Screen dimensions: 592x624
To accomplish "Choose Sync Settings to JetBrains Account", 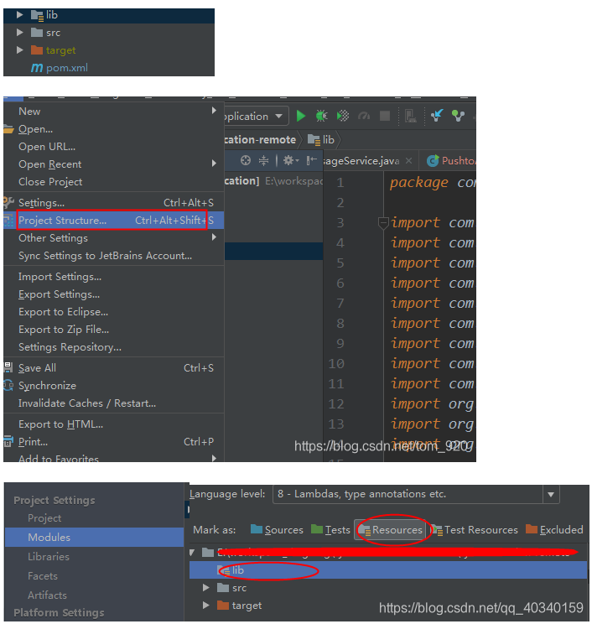I will 114,255.
